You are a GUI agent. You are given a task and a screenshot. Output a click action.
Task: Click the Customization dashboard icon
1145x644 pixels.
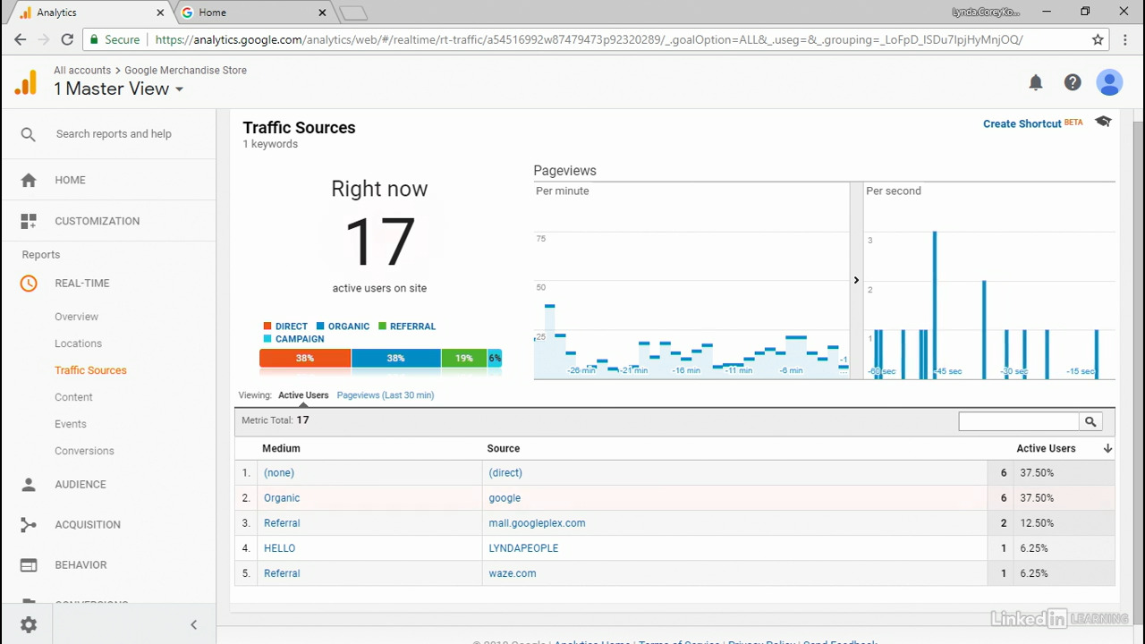[x=29, y=221]
